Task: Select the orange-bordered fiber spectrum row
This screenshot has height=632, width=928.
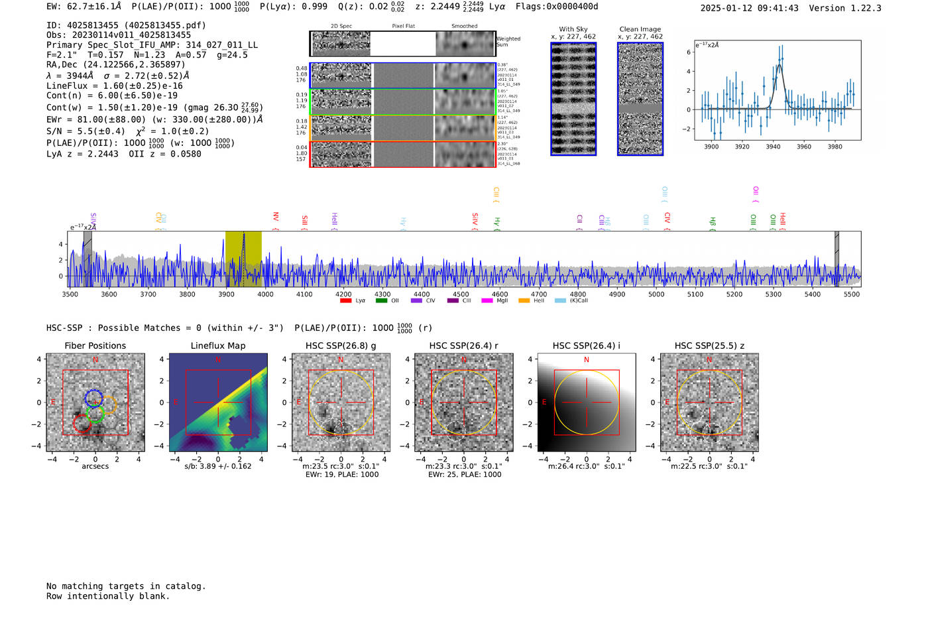Action: (x=403, y=128)
